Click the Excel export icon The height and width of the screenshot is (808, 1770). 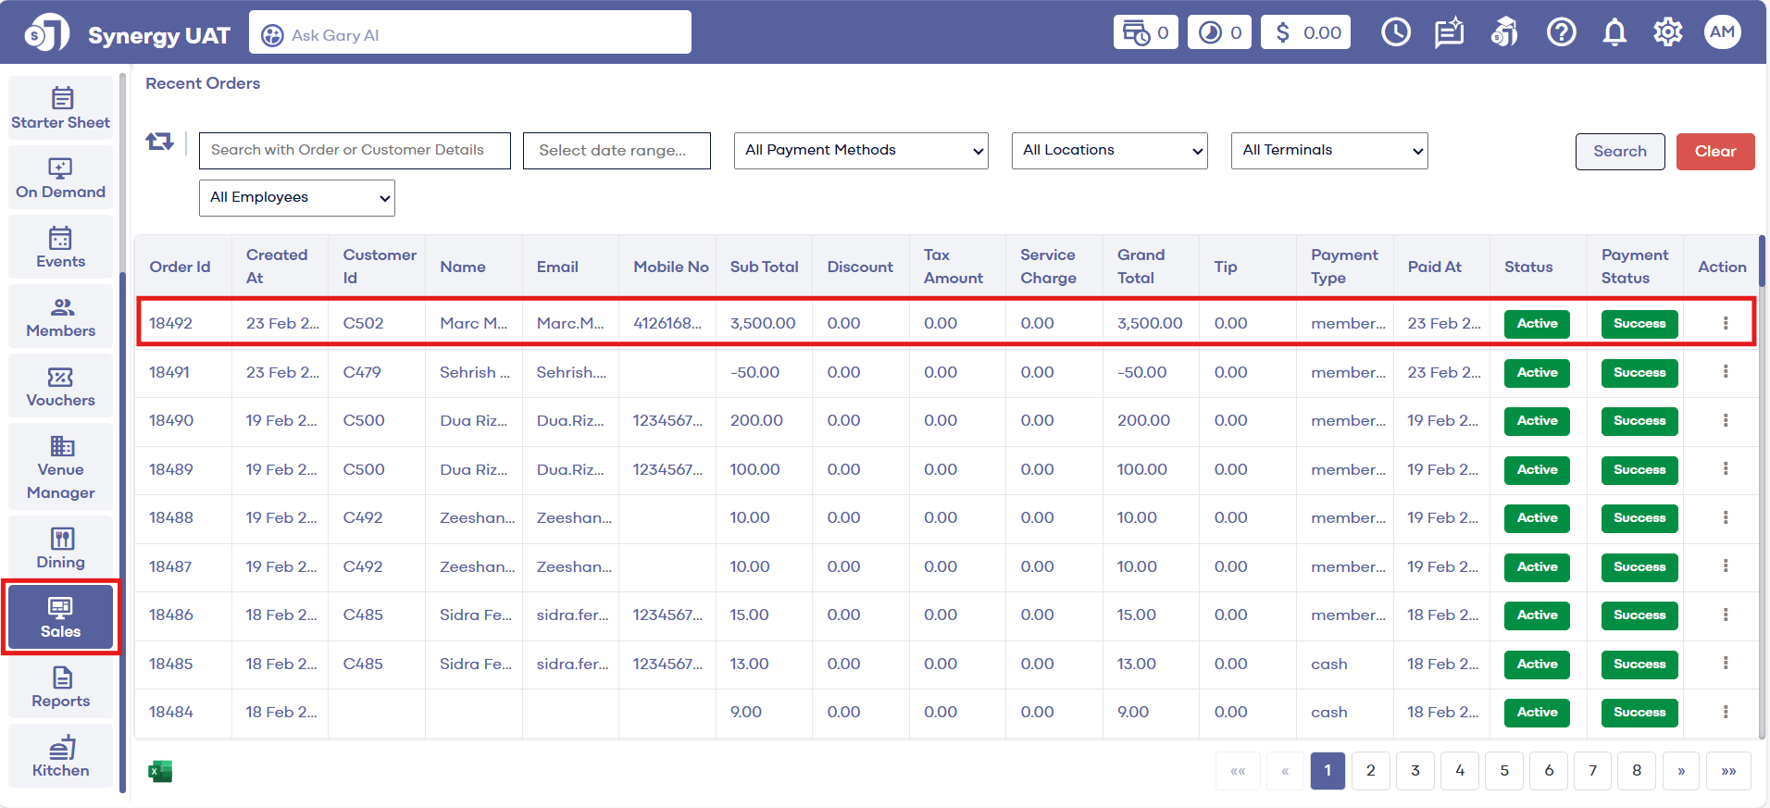click(x=160, y=771)
